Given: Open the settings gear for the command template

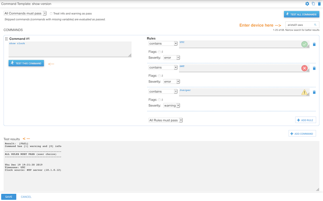Looking at the screenshot, I should (307, 4).
